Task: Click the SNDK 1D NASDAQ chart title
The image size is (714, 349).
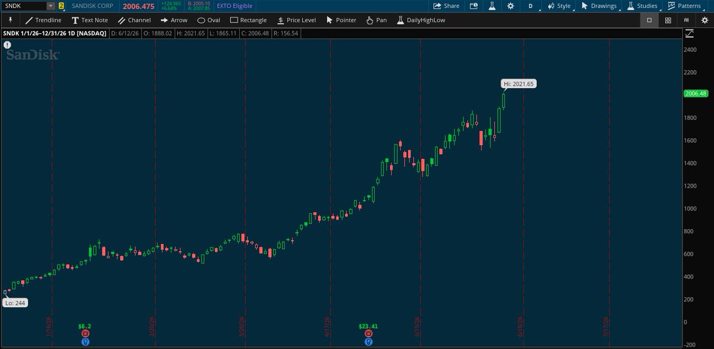Action: [55, 34]
